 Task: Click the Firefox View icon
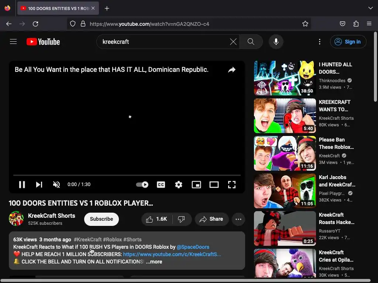pos(7,8)
